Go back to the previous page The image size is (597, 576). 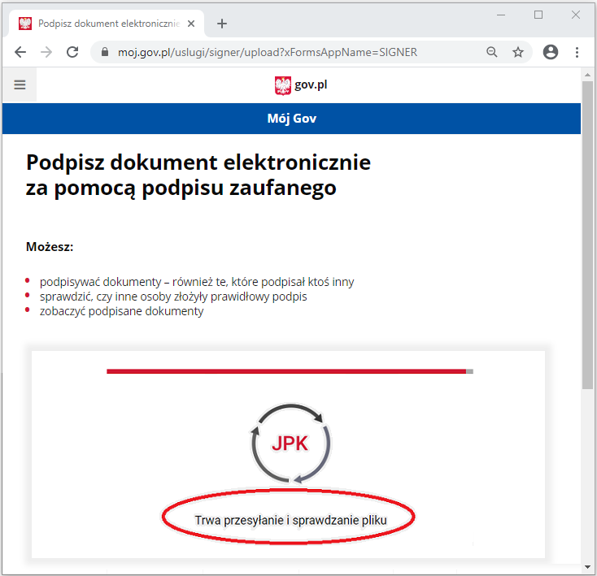click(x=20, y=52)
